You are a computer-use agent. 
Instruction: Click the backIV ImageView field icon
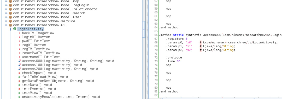point(19,33)
